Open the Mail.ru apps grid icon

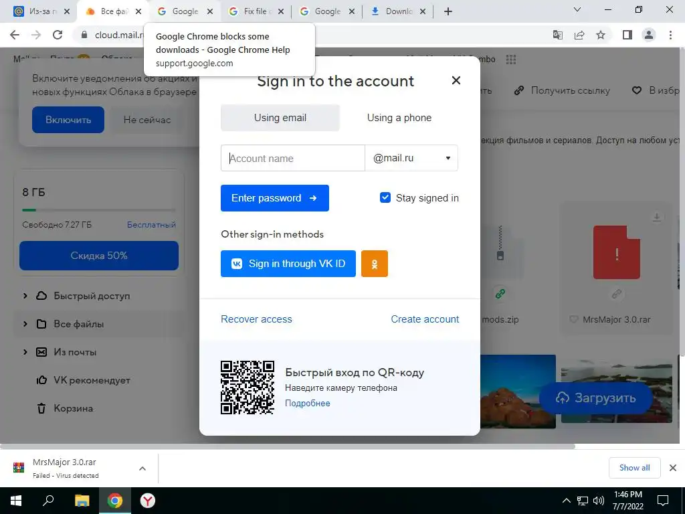(510, 60)
